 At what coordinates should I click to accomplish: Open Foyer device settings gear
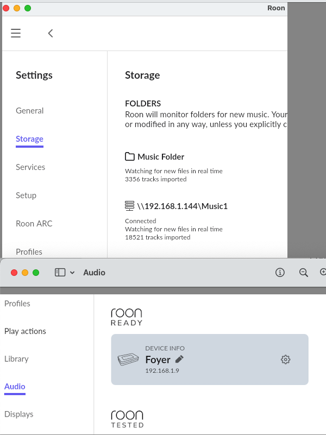coord(285,360)
